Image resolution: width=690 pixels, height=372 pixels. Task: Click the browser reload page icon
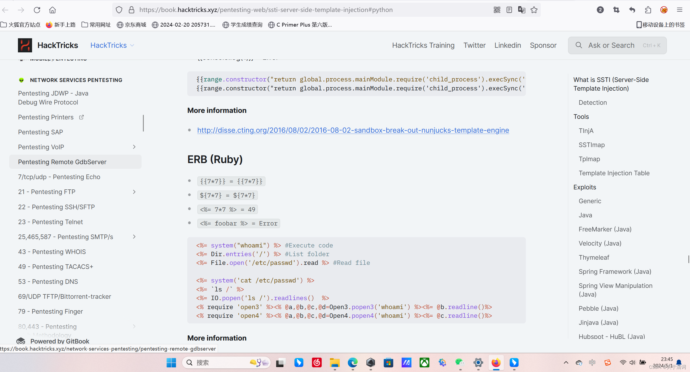pos(37,10)
